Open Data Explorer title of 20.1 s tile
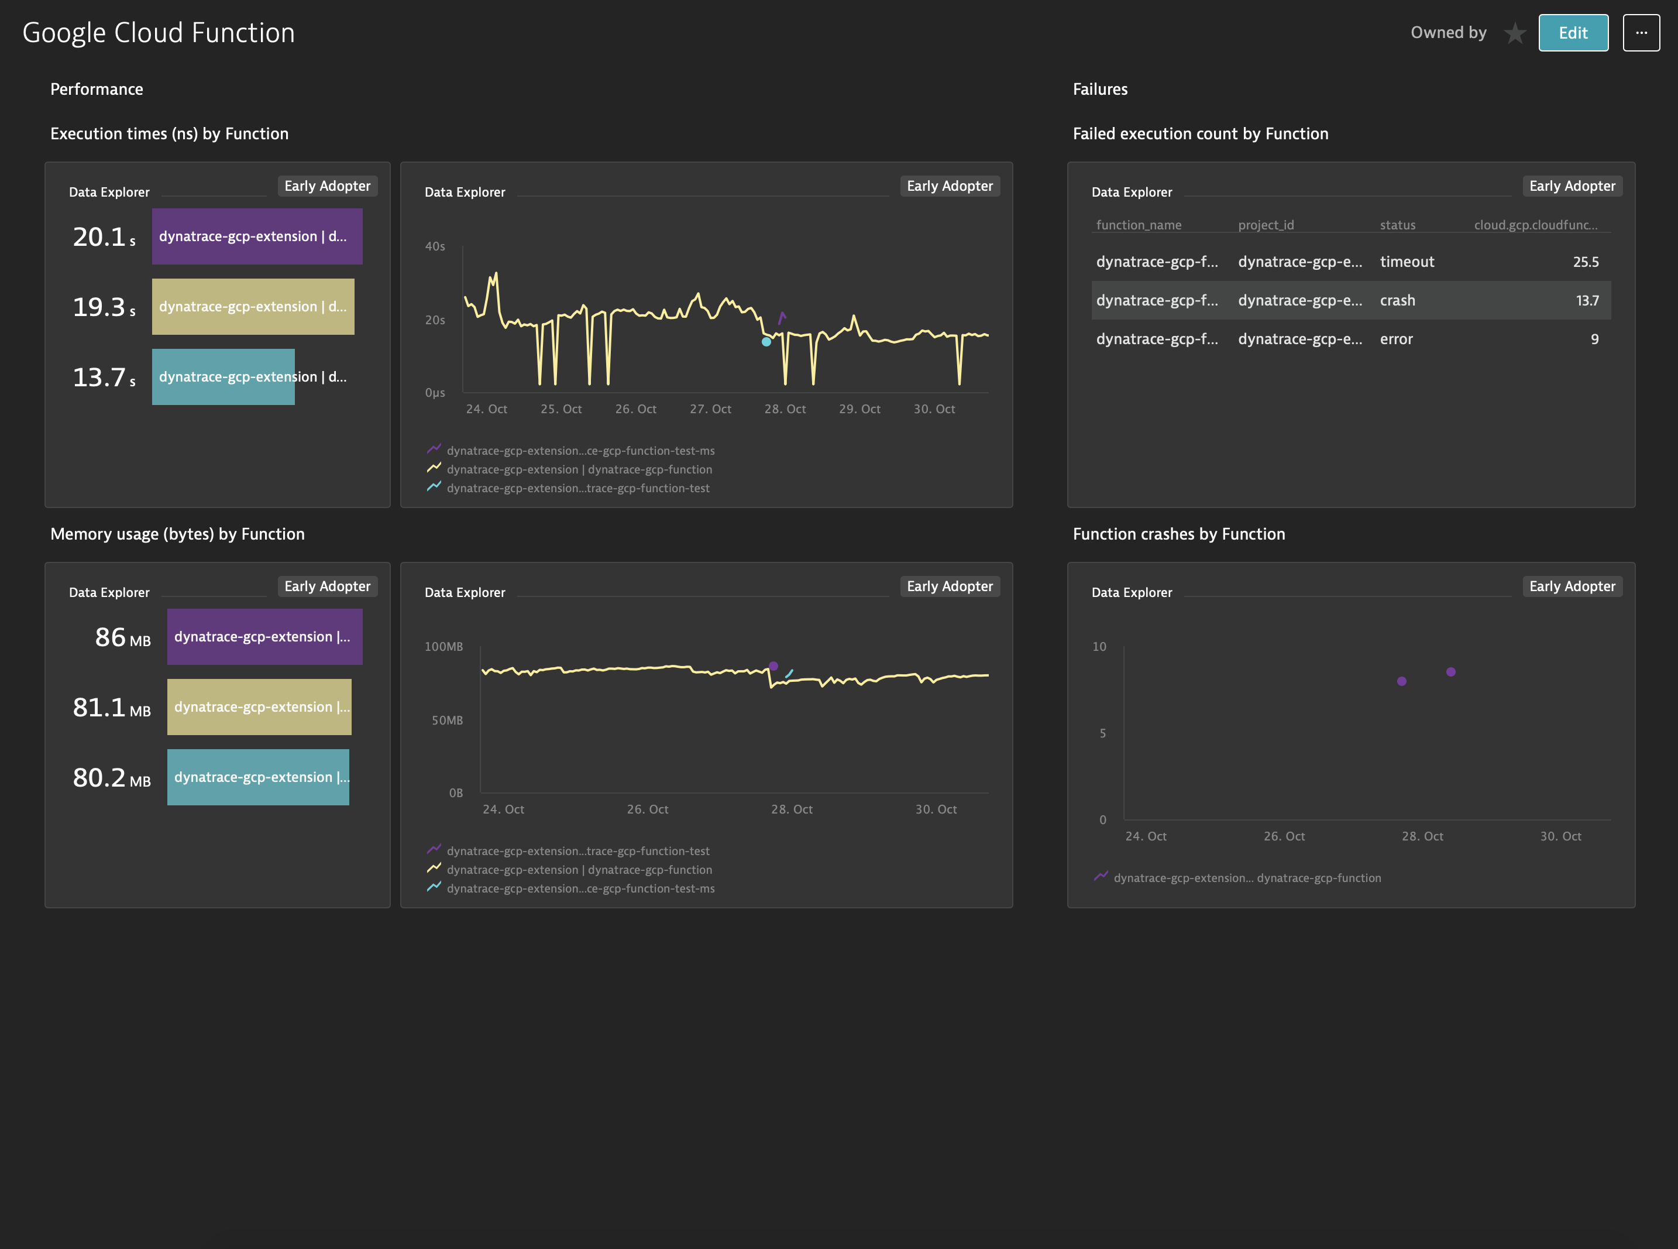Image resolution: width=1678 pixels, height=1249 pixels. tap(109, 192)
